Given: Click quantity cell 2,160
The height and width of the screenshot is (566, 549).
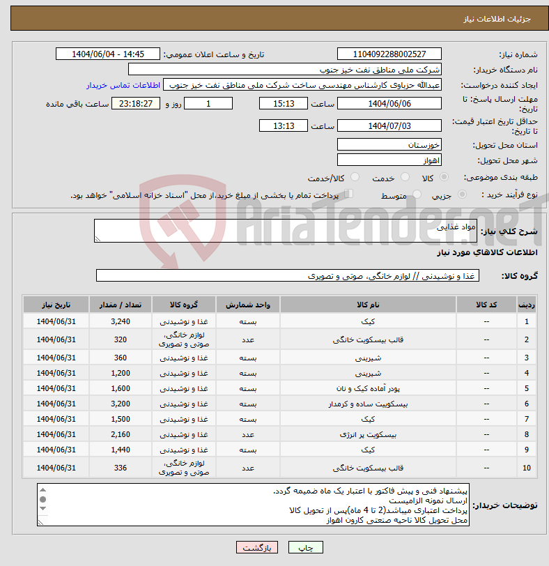Looking at the screenshot, I should [x=121, y=435].
